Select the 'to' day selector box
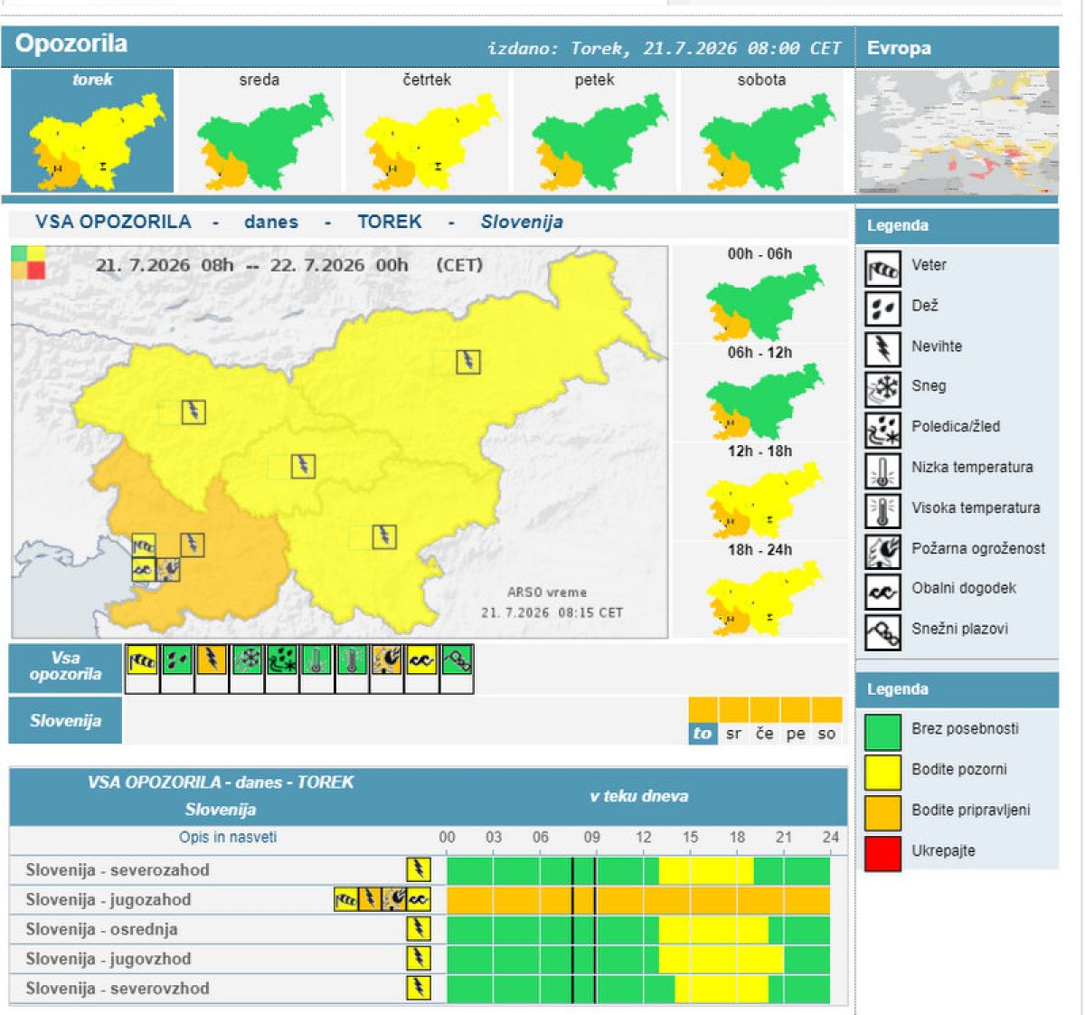This screenshot has height=1015, width=1085. pos(703,720)
